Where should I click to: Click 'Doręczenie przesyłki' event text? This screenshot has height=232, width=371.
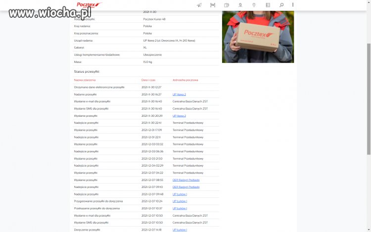coord(87,230)
